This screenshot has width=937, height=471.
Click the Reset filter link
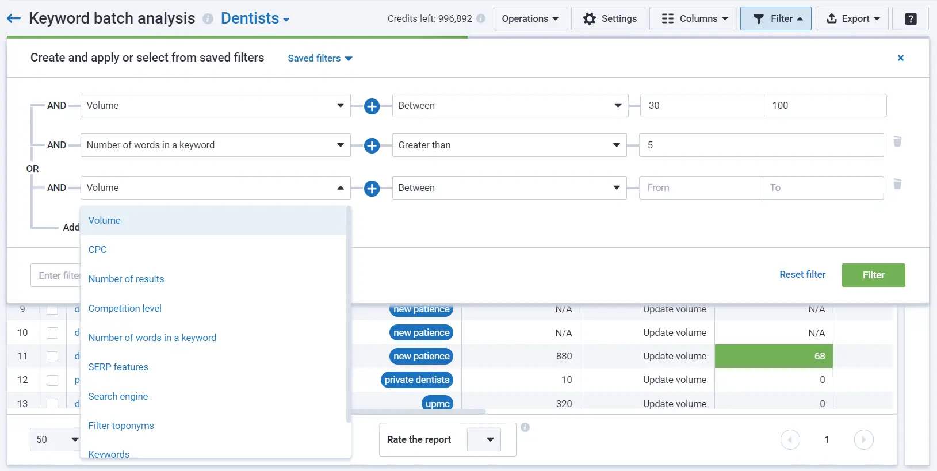point(802,274)
